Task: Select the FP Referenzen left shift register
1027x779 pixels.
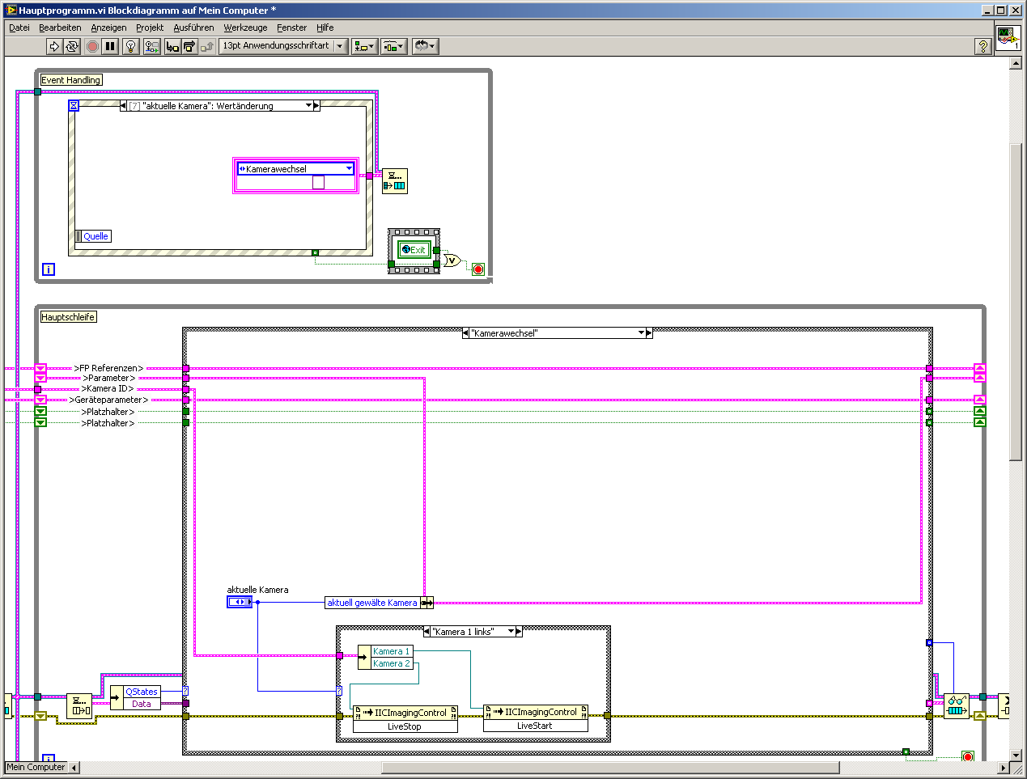Action: pyautogui.click(x=40, y=368)
